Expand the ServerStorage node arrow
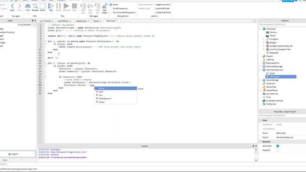This screenshot has height=172, width=306. tap(260, 80)
